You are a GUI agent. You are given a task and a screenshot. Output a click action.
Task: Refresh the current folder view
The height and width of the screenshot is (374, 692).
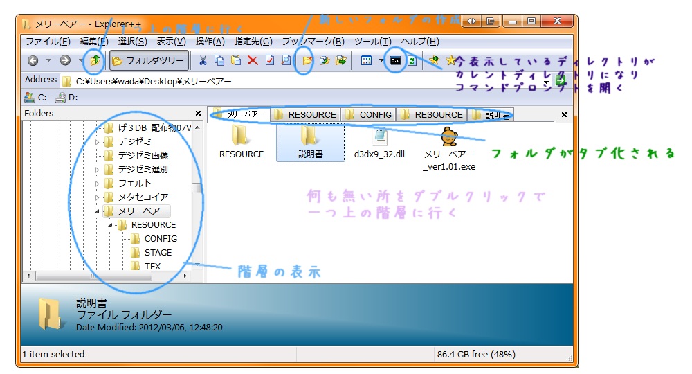click(x=412, y=60)
